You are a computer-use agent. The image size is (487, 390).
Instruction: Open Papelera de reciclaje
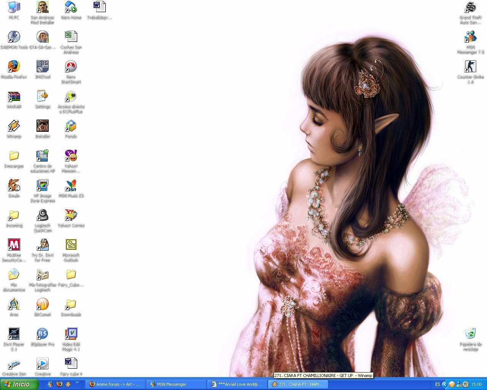(x=471, y=339)
